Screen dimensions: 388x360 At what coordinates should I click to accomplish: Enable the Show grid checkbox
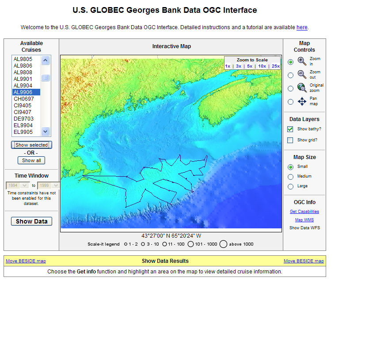point(290,140)
